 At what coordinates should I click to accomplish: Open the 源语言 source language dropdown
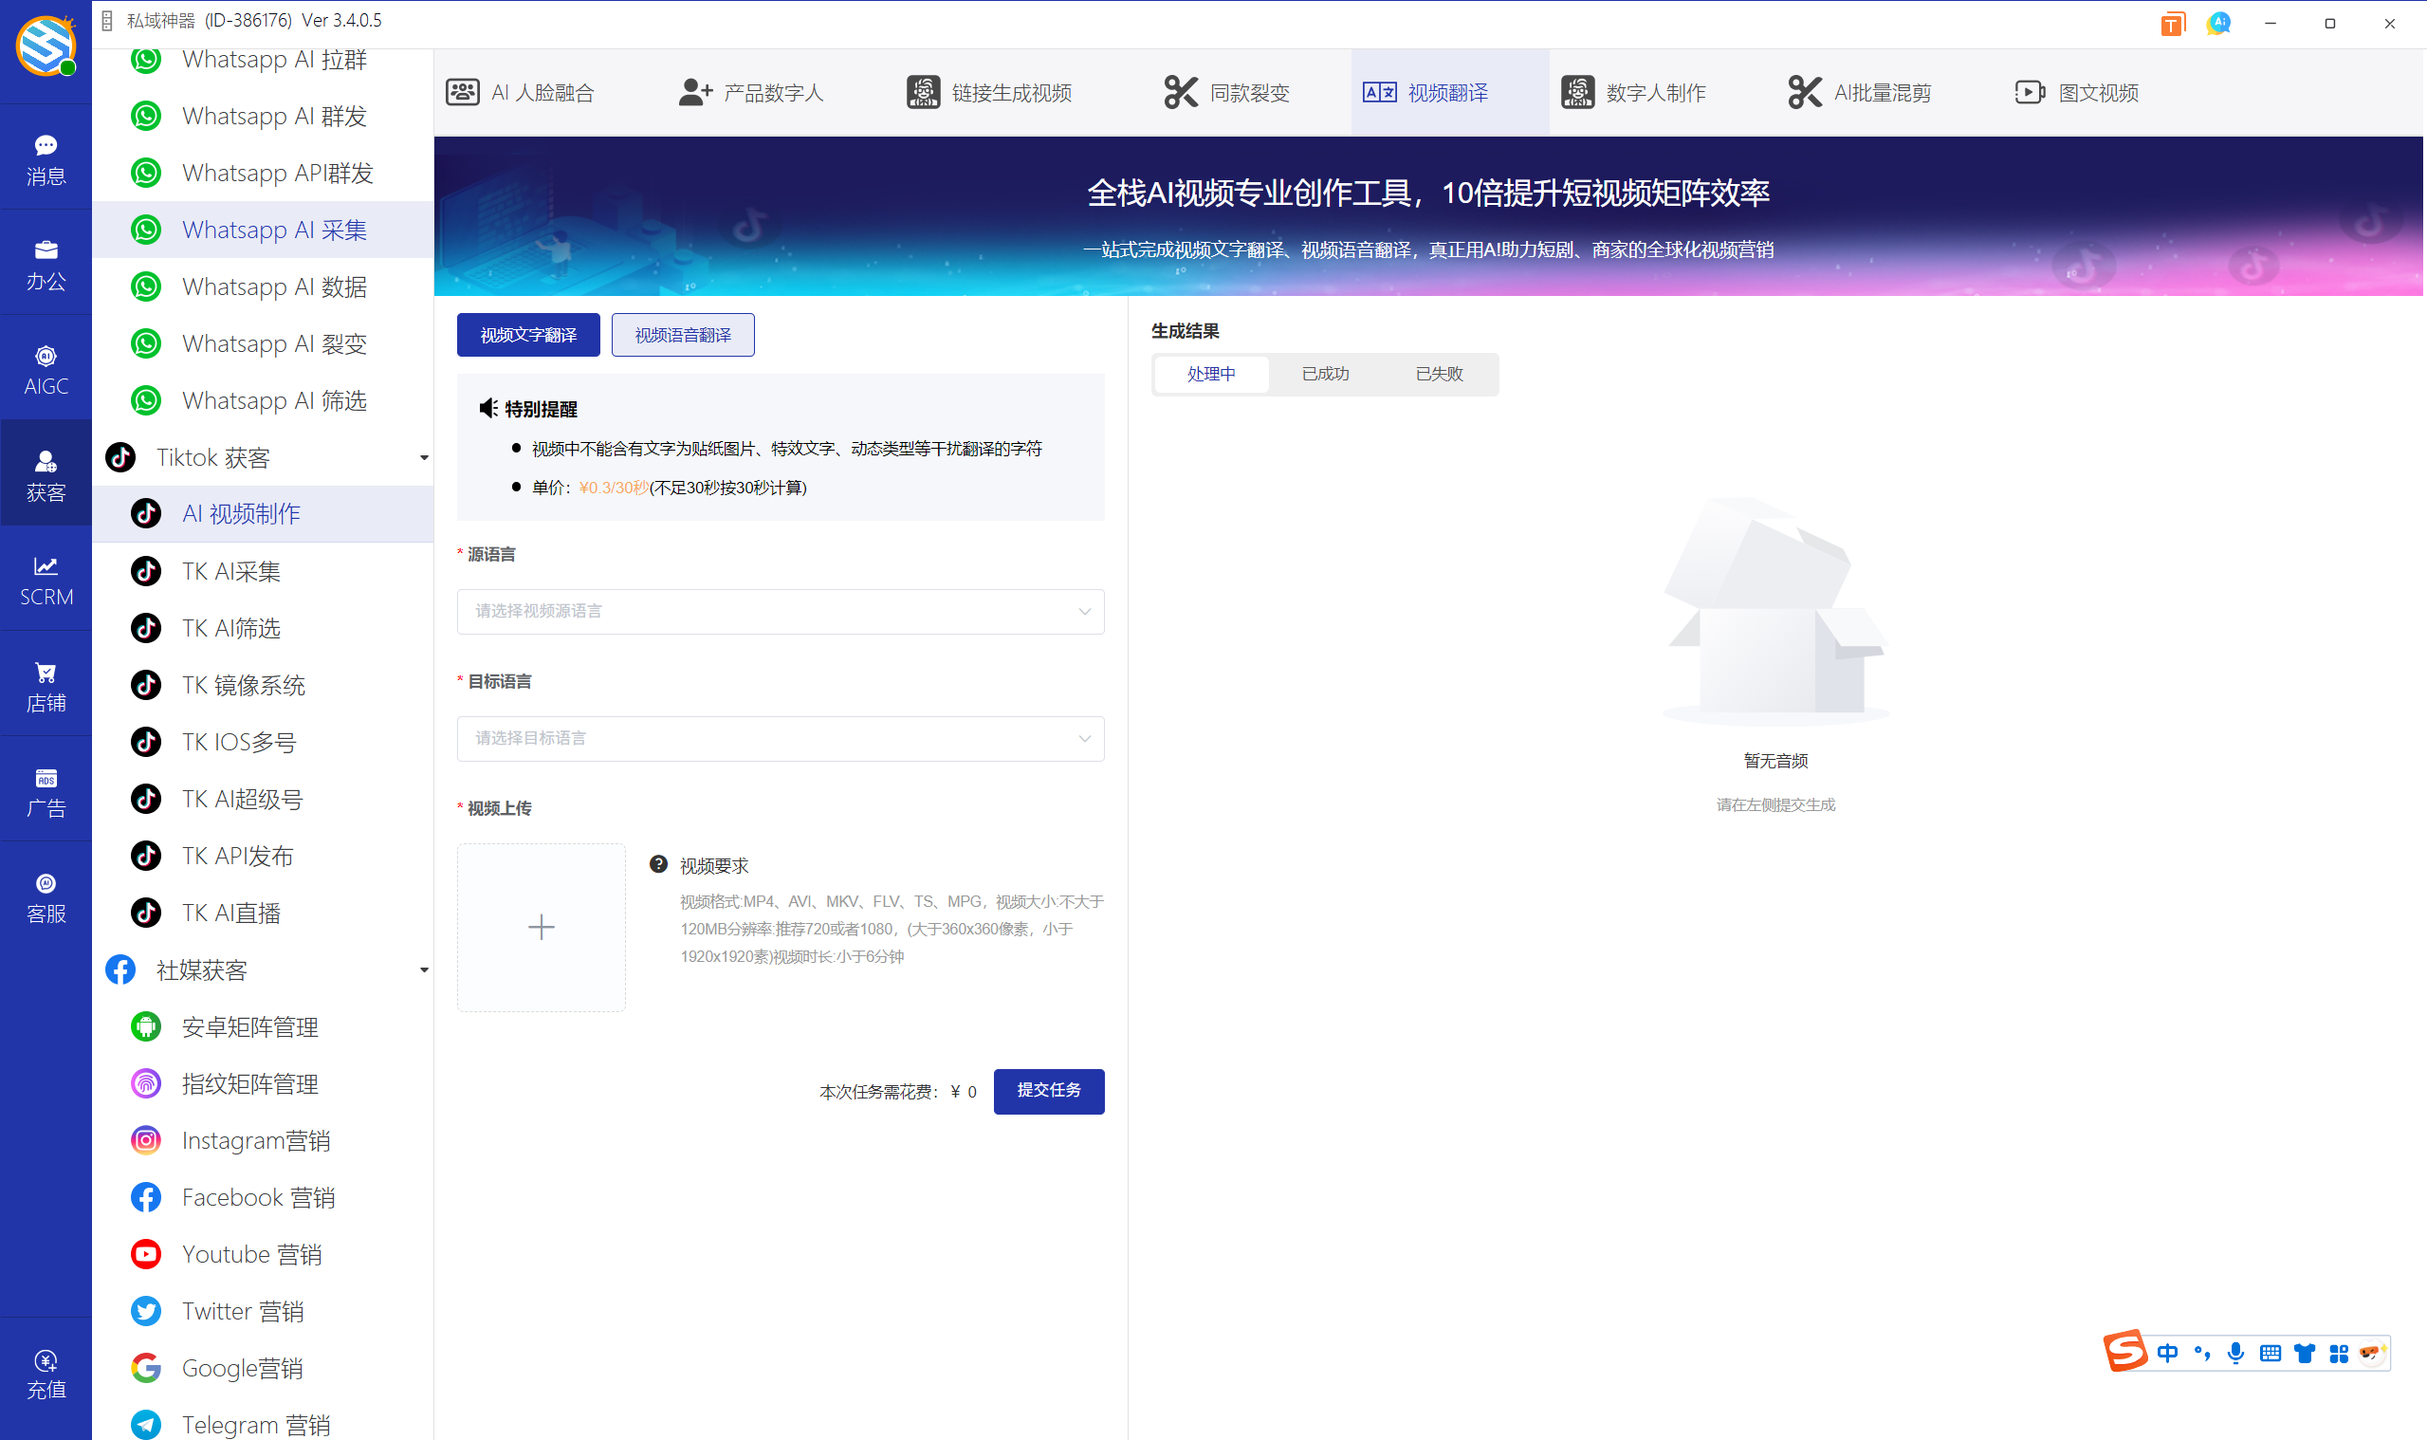pyautogui.click(x=779, y=611)
